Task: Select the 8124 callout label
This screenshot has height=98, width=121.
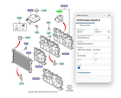Action: [x=28, y=38]
